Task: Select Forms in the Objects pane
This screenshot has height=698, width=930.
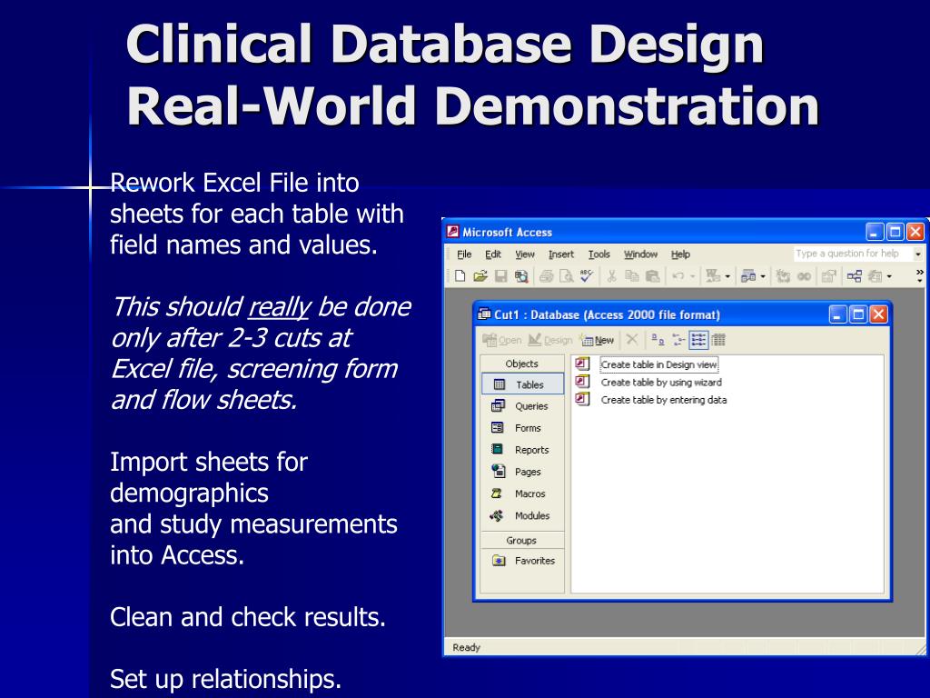Action: pos(522,428)
